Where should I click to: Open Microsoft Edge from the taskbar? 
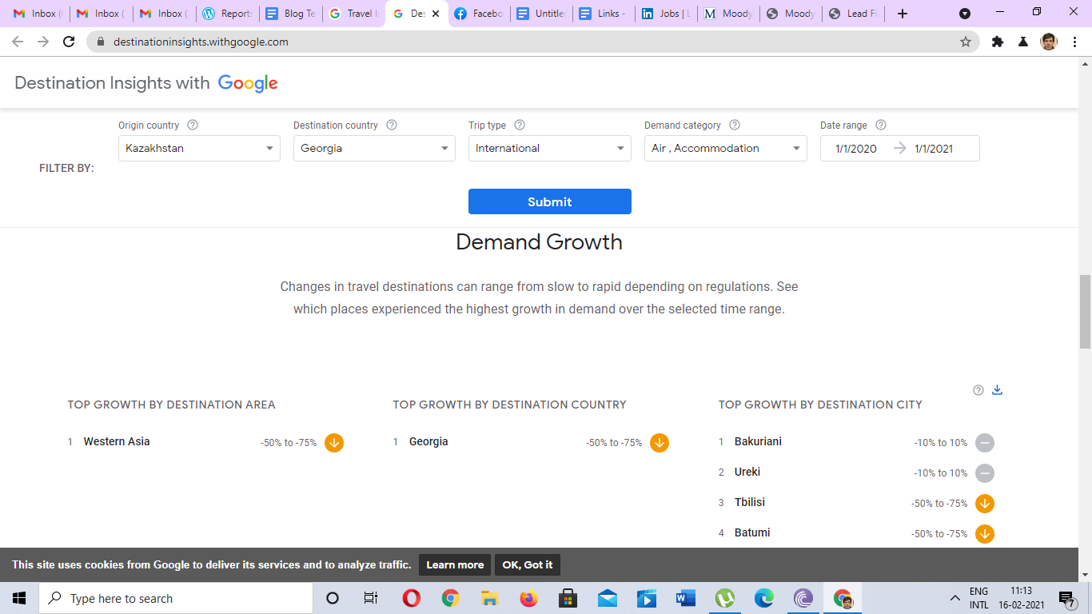coord(764,598)
